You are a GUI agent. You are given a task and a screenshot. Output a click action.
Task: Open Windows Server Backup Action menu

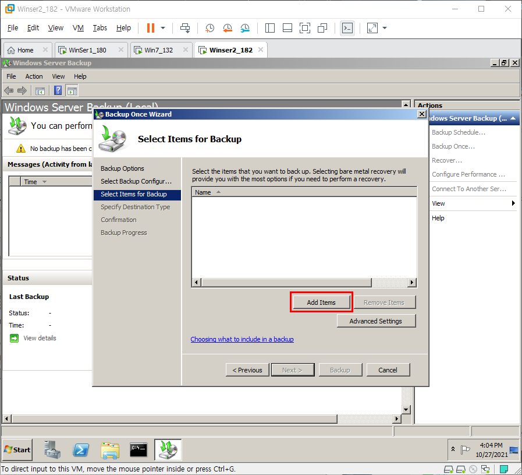point(34,76)
